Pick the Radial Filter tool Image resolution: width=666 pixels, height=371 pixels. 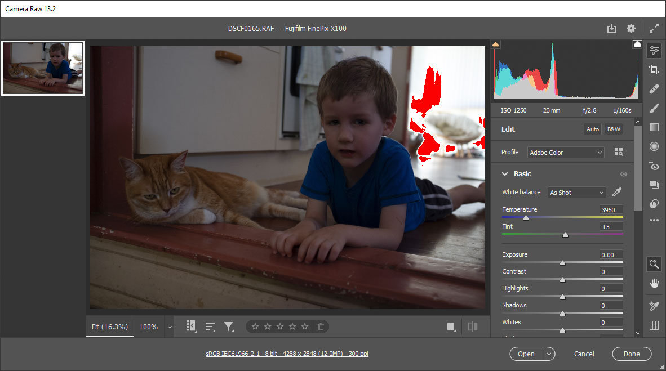pyautogui.click(x=654, y=146)
